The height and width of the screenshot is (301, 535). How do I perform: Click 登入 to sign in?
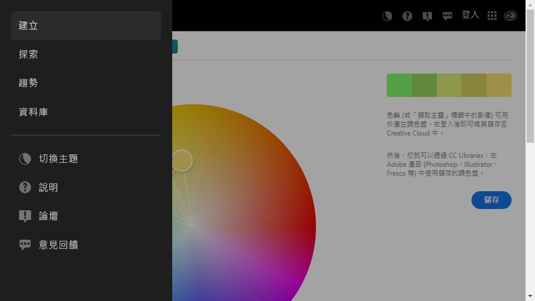click(x=470, y=15)
